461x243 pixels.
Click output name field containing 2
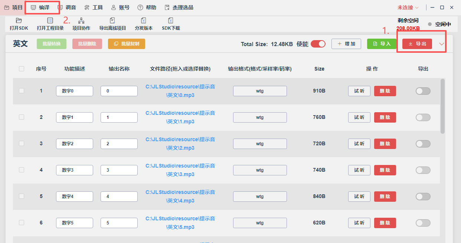point(119,144)
